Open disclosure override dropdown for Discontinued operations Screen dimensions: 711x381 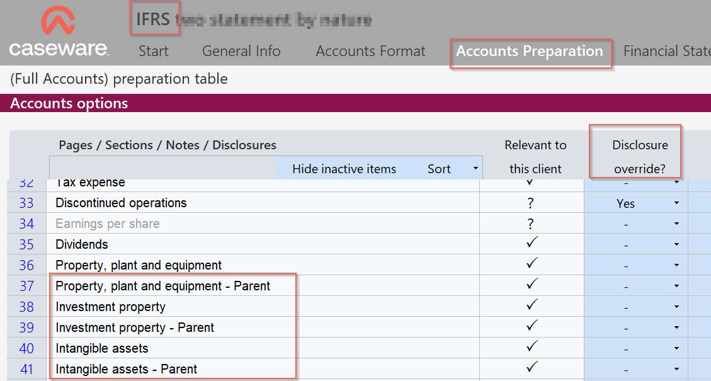[x=676, y=203]
